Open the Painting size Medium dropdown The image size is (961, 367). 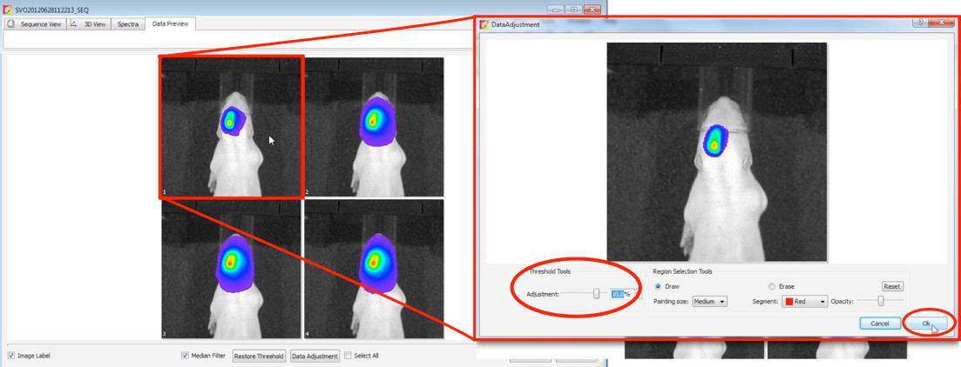click(x=710, y=302)
